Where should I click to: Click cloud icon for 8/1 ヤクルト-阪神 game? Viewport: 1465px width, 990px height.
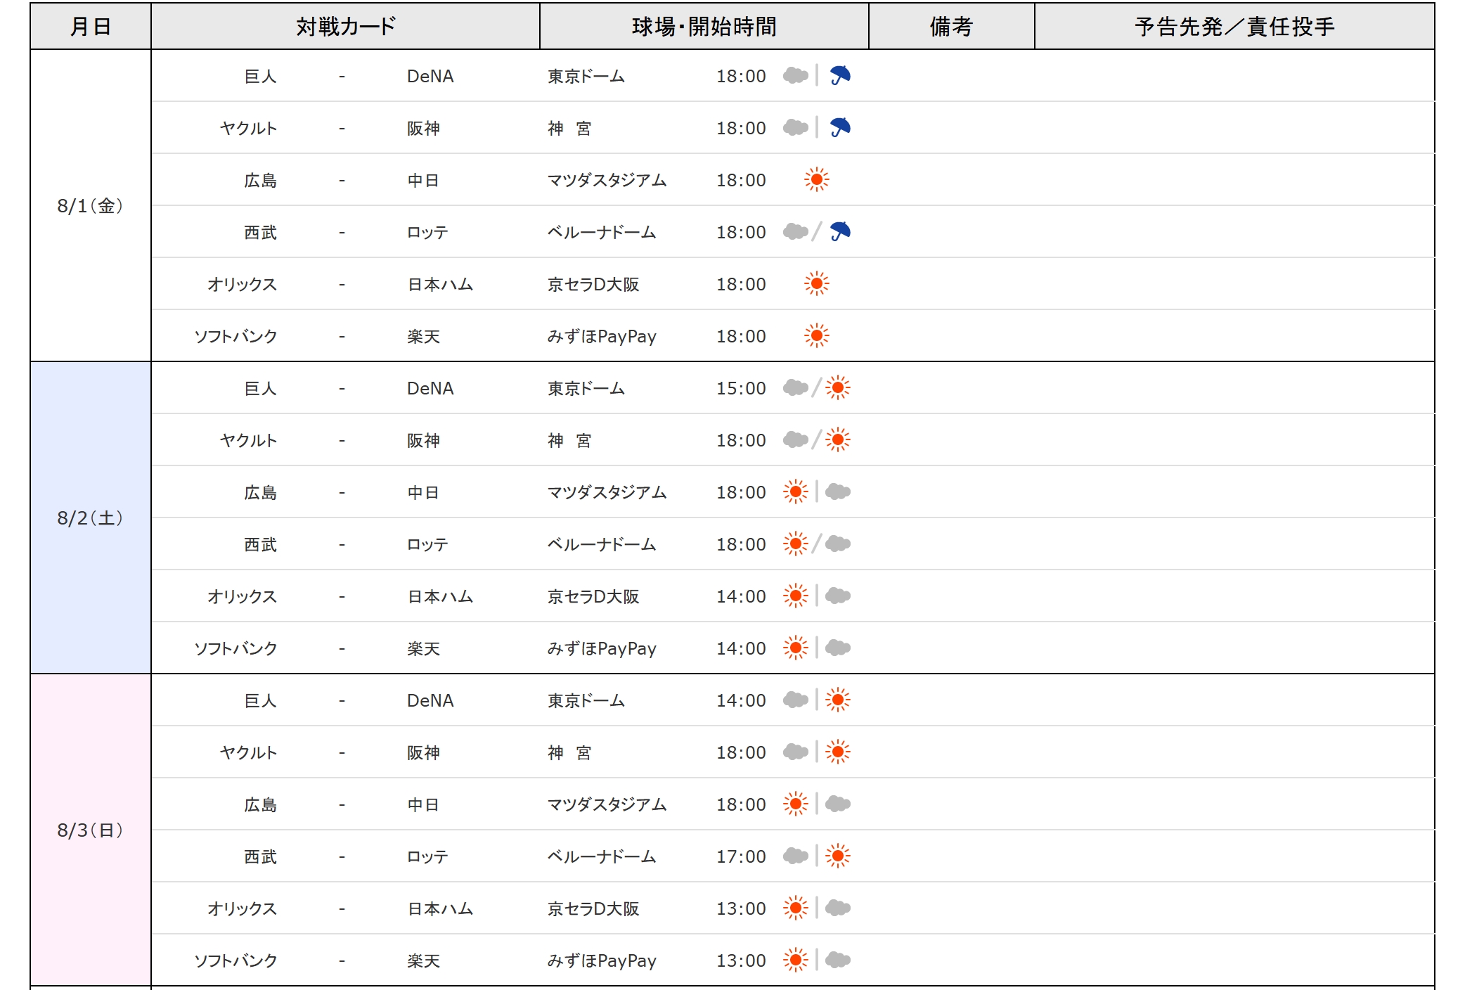[796, 127]
